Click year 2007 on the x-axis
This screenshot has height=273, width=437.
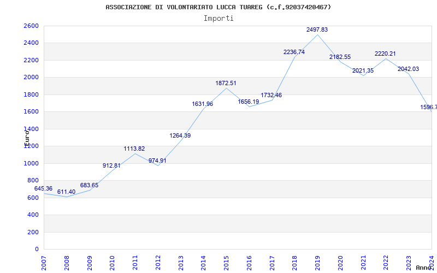(x=44, y=263)
